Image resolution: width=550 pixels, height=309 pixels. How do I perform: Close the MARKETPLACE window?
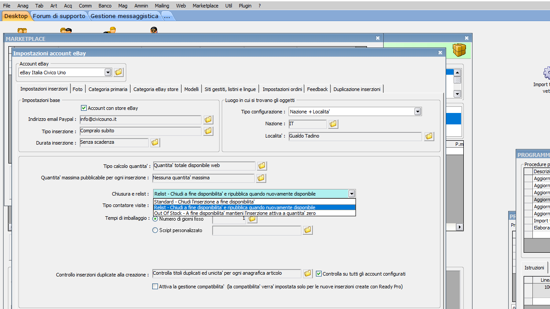[378, 38]
